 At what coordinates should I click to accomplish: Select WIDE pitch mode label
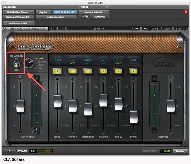(133, 60)
